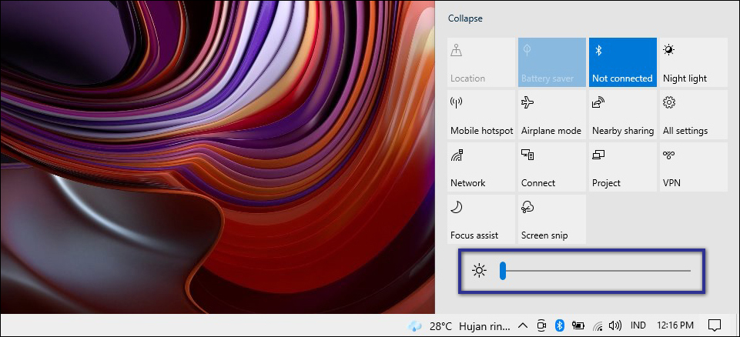Toggle the Bluetooth quick action tile
The width and height of the screenshot is (740, 337).
(622, 62)
